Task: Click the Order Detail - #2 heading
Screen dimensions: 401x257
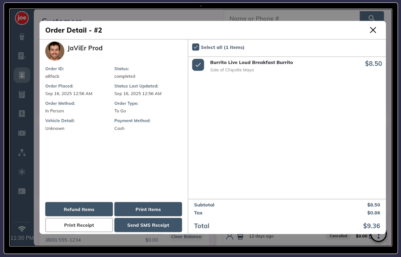Action: (x=74, y=30)
